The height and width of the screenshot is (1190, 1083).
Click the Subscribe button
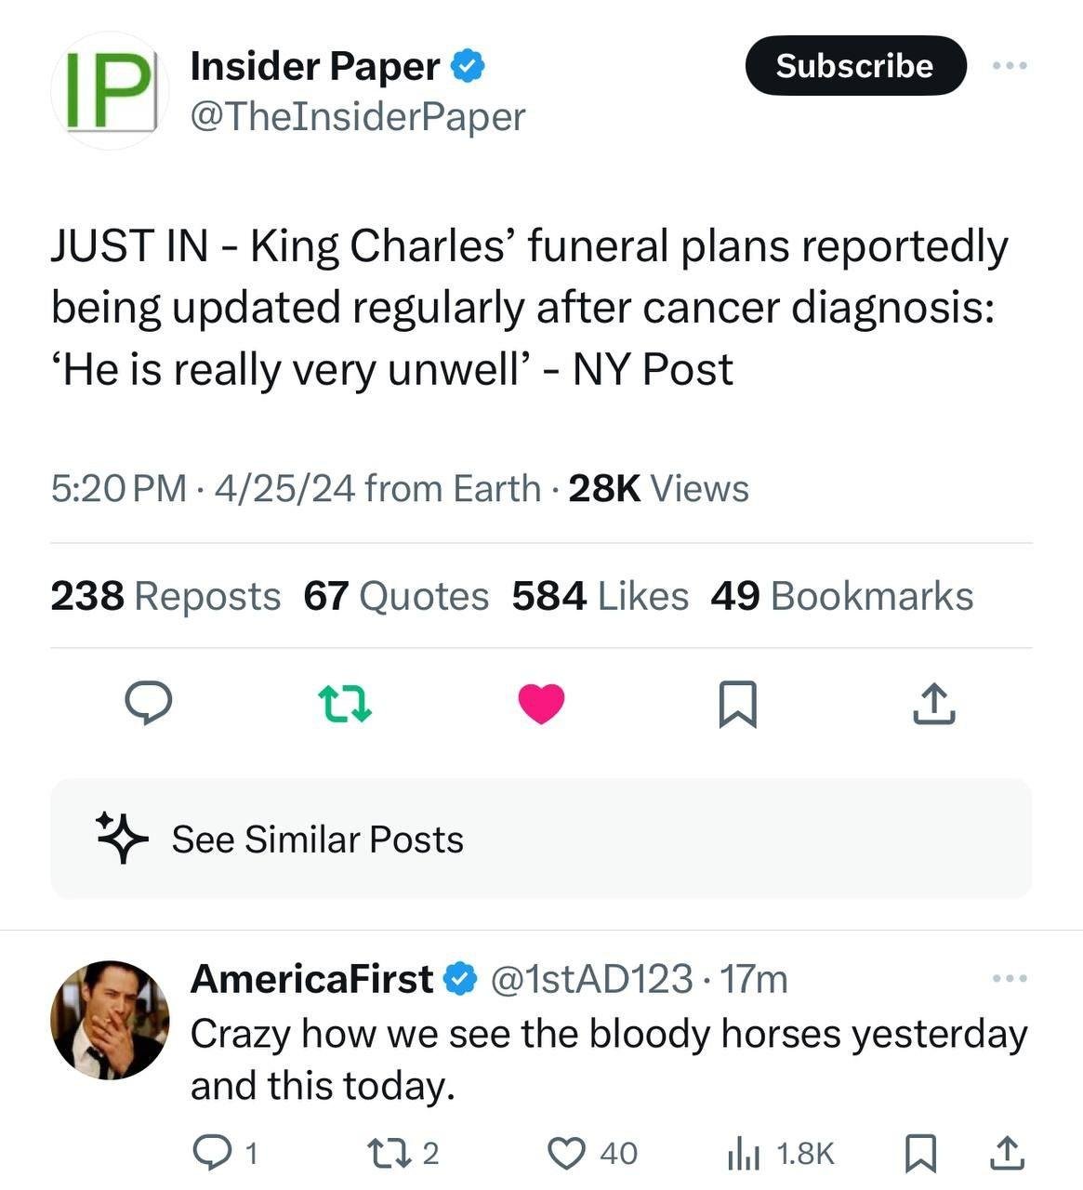(855, 65)
